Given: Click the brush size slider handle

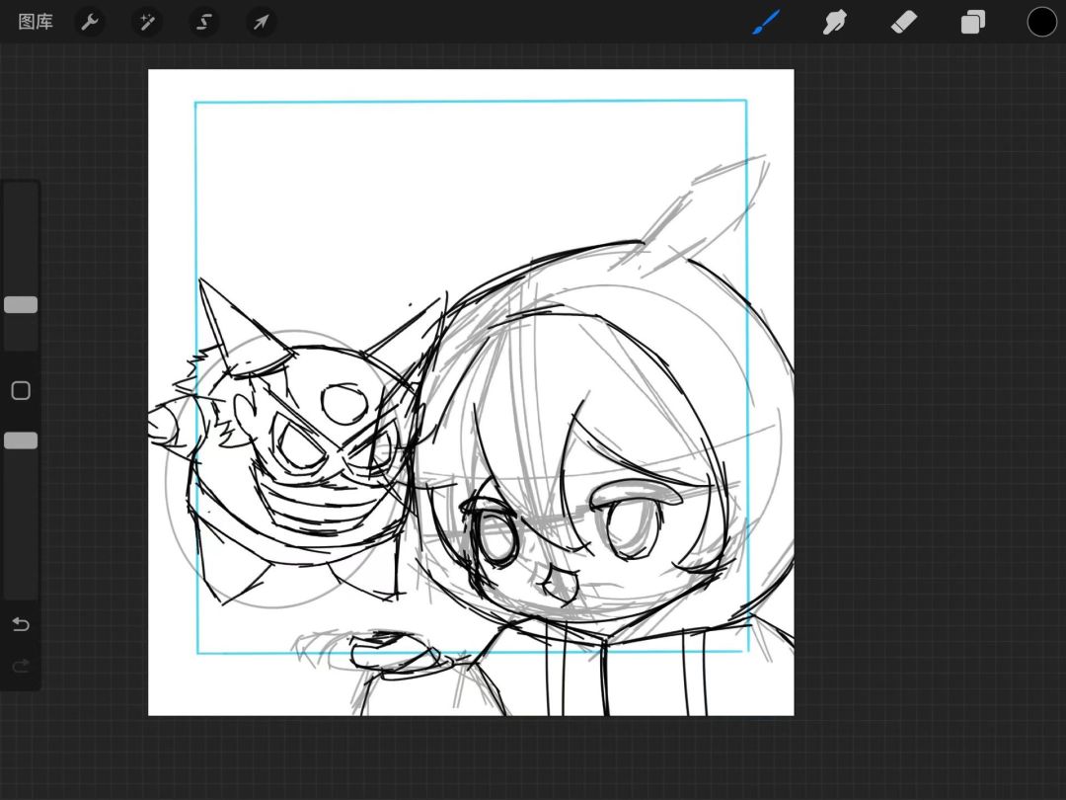Looking at the screenshot, I should tap(21, 305).
